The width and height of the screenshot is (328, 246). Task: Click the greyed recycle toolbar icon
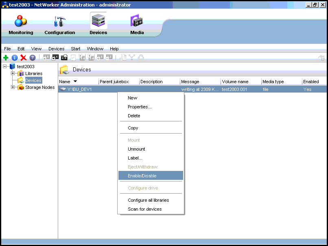[141, 57]
